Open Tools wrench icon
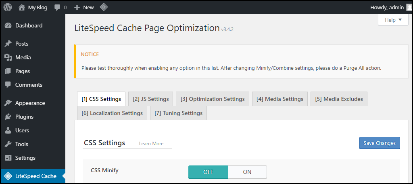This screenshot has width=413, height=184. (x=8, y=144)
